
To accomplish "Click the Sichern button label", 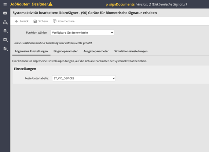I will (x=43, y=21).
